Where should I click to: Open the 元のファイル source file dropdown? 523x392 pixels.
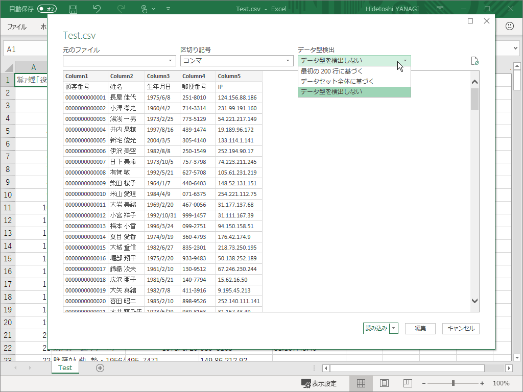[170, 60]
